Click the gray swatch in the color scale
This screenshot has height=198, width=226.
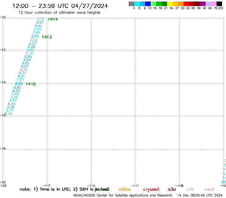(132, 4)
